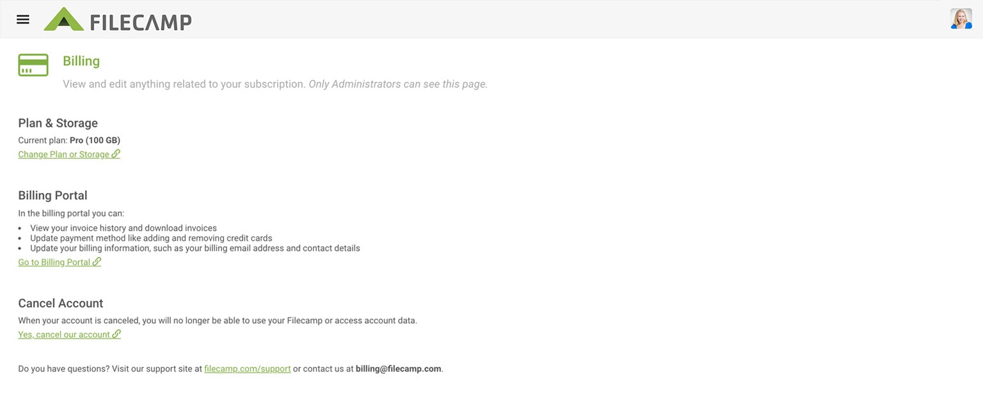Click chain icon beside Go to Billing Portal
Viewport: 983px width, 396px height.
[97, 262]
